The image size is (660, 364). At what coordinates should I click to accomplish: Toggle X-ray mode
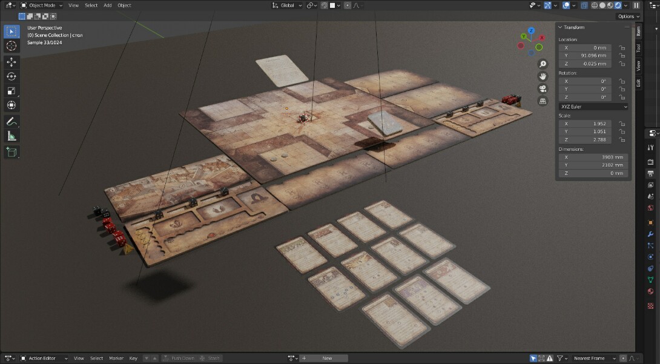pyautogui.click(x=584, y=5)
